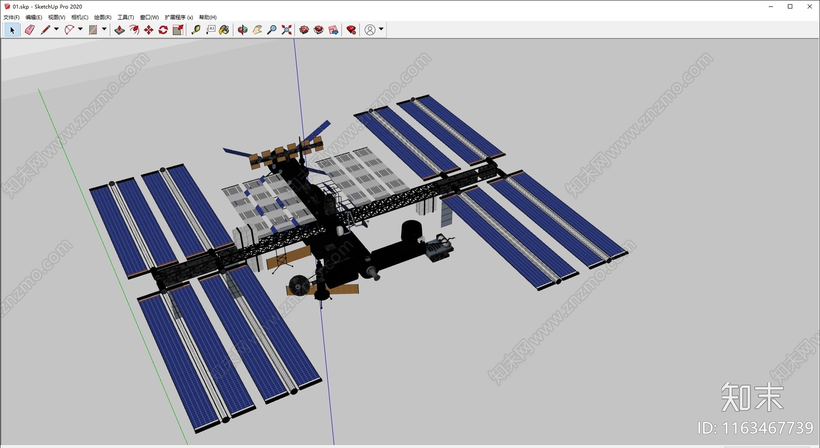
Task: Open the 帮助(H) menu
Action: coord(208,17)
